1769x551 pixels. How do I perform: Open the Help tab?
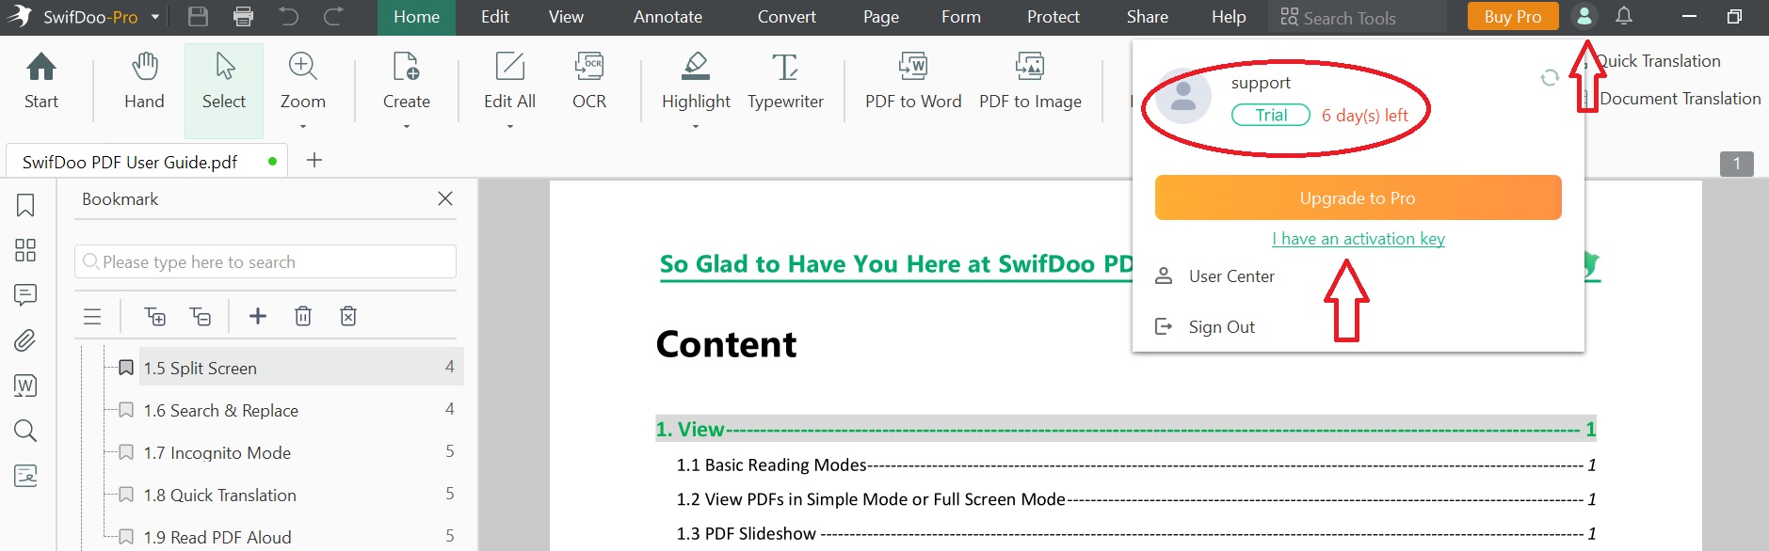click(x=1229, y=17)
